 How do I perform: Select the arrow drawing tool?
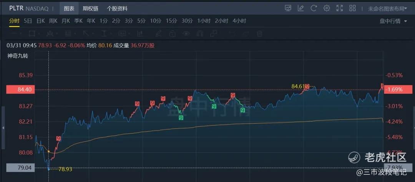point(86,33)
